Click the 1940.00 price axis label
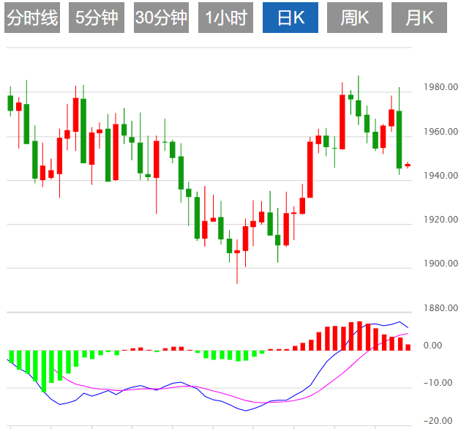The image size is (461, 429). 441,176
